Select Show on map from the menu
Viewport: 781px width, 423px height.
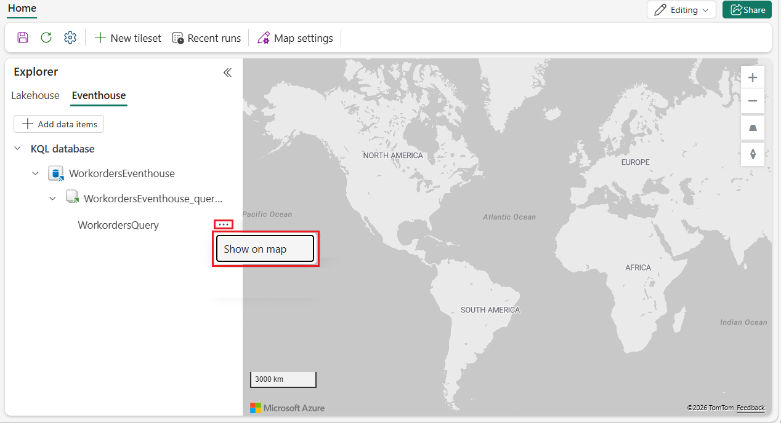tap(264, 248)
